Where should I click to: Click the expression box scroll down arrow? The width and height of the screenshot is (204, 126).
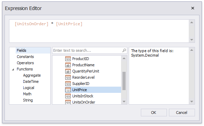pos(192,40)
